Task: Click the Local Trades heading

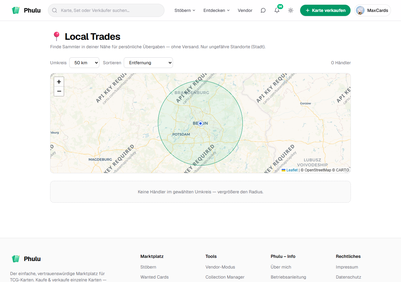Action: 92,37
